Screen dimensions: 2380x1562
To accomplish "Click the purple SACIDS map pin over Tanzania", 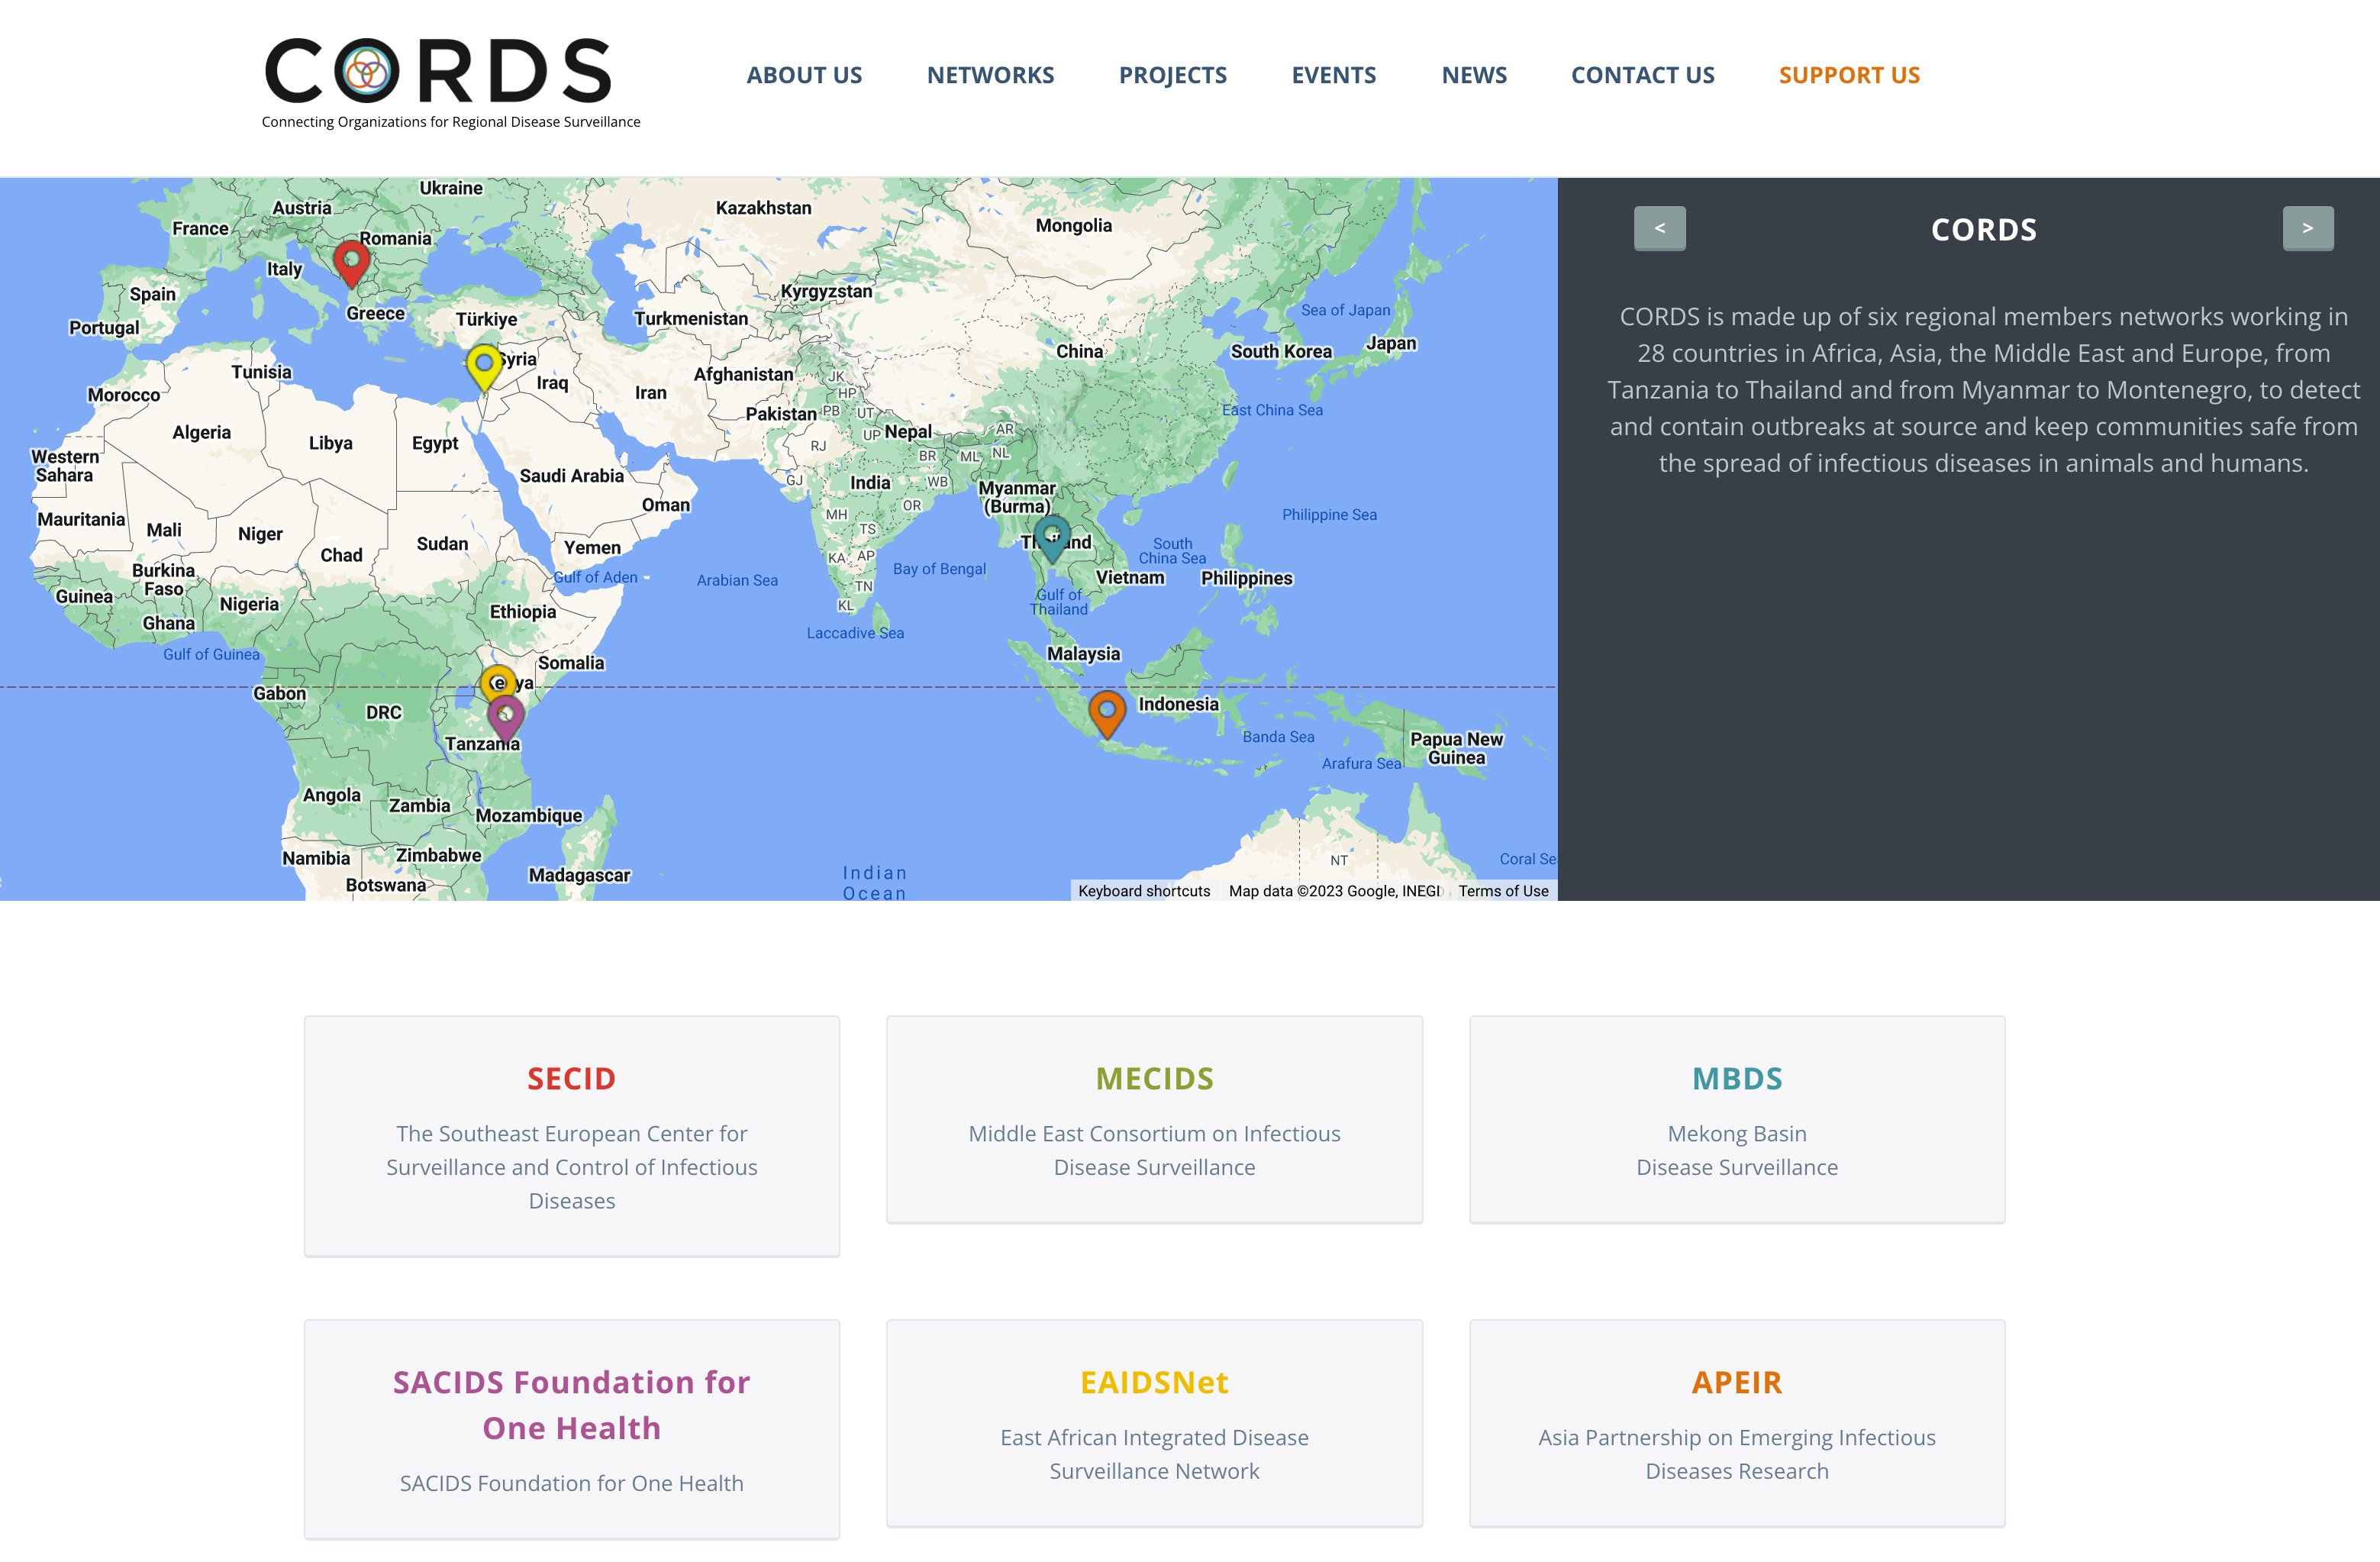I will point(505,719).
